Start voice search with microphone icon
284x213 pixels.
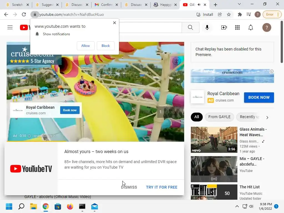[207, 27]
